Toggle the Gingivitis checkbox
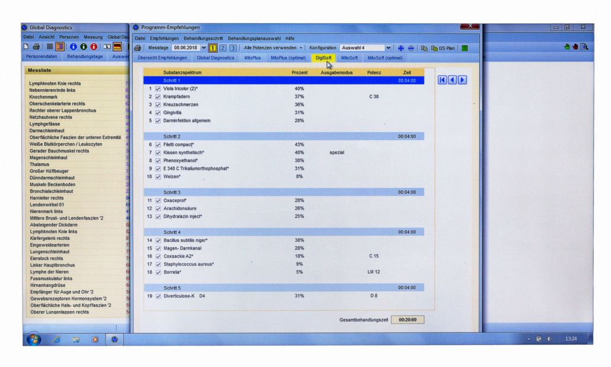 158,113
